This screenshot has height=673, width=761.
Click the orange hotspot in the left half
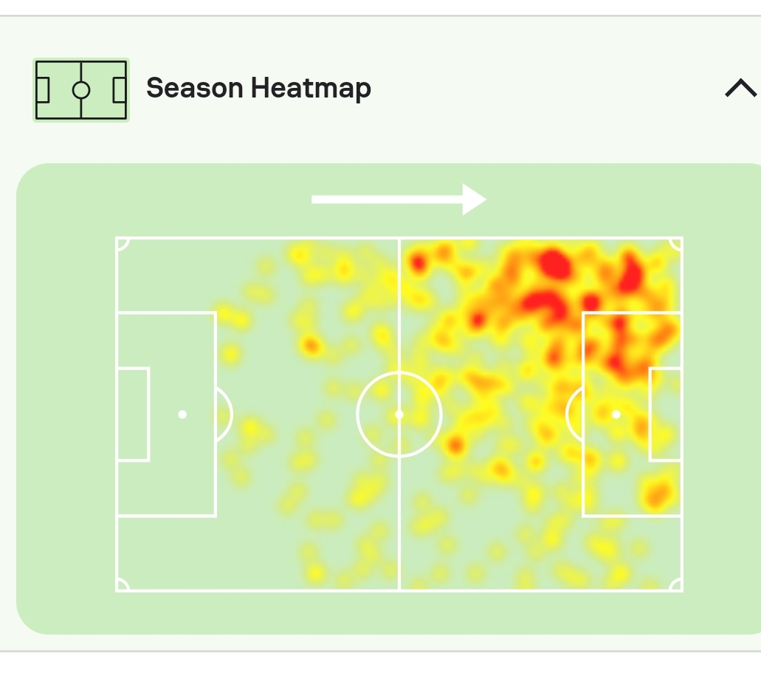pyautogui.click(x=311, y=345)
